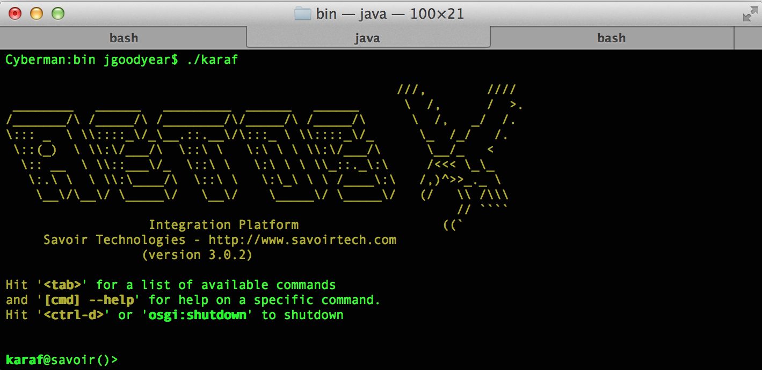Click the '<tab>' keyword in the hints

point(62,285)
